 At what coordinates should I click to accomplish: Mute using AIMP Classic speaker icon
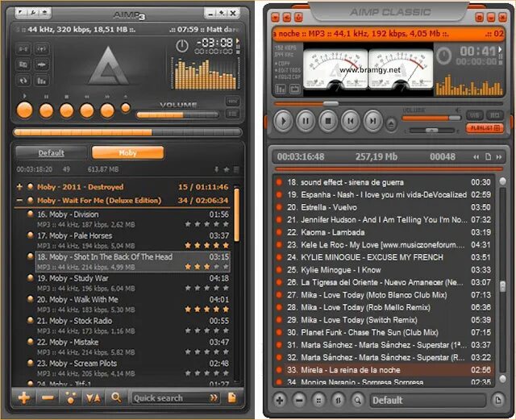(x=458, y=110)
